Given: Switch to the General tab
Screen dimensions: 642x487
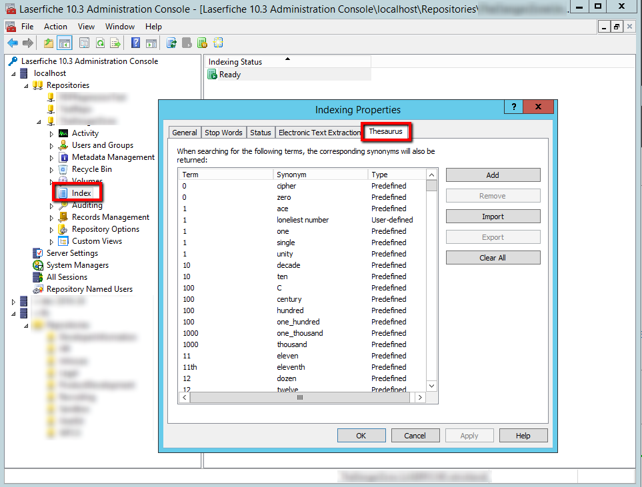Looking at the screenshot, I should point(185,133).
